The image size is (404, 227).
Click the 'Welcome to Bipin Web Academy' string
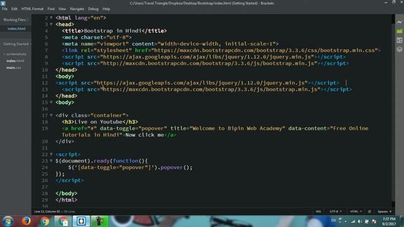(x=237, y=129)
